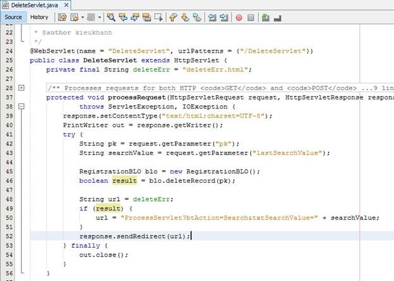Click the @WebServlet annotation
Viewport: 394px width, 281px height.
(52, 51)
